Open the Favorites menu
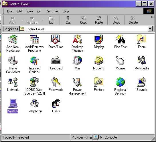This screenshot has height=142, width=156. (52, 11)
